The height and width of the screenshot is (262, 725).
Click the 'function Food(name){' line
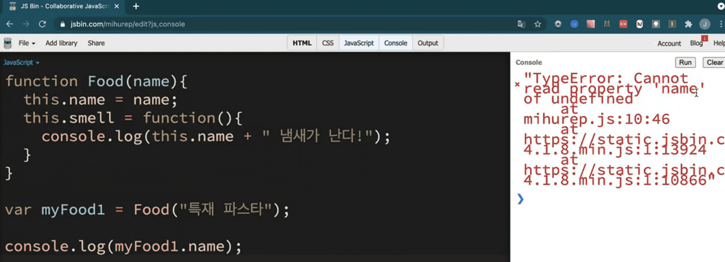[x=96, y=81]
